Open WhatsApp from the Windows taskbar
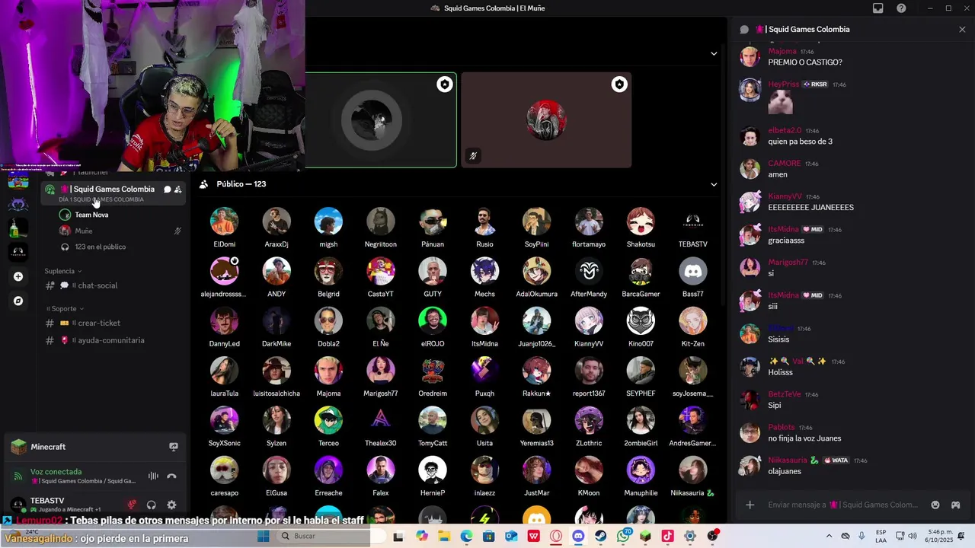The width and height of the screenshot is (975, 548). [623, 536]
